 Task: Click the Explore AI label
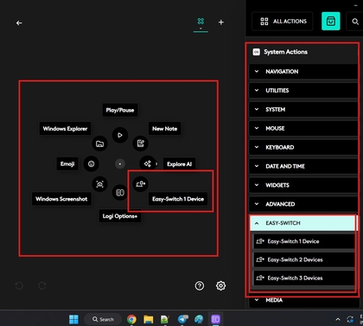[179, 164]
